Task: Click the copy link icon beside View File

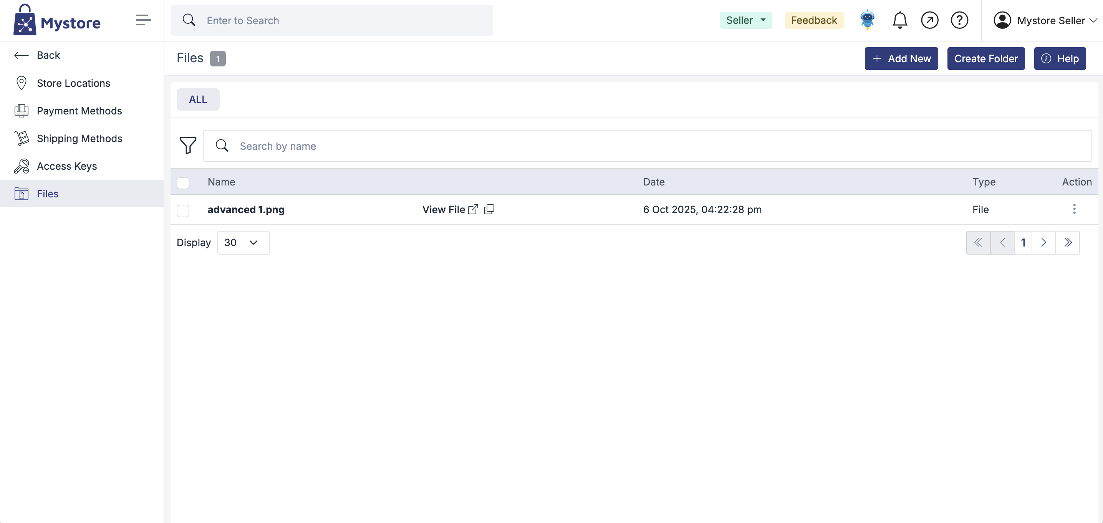Action: point(489,209)
